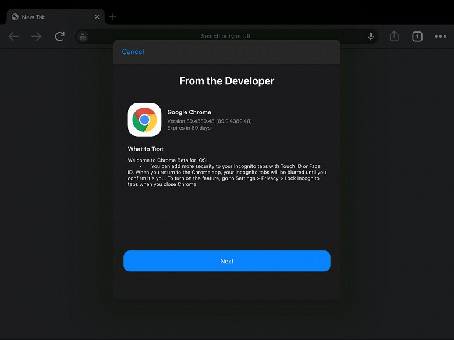
Task: Select the New Tab tab
Action: 56,17
